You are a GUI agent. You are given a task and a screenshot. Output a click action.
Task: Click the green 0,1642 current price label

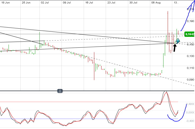189,34
